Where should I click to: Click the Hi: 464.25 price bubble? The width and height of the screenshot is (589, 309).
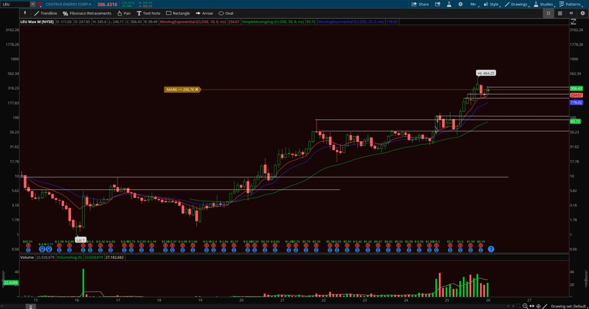(x=486, y=73)
